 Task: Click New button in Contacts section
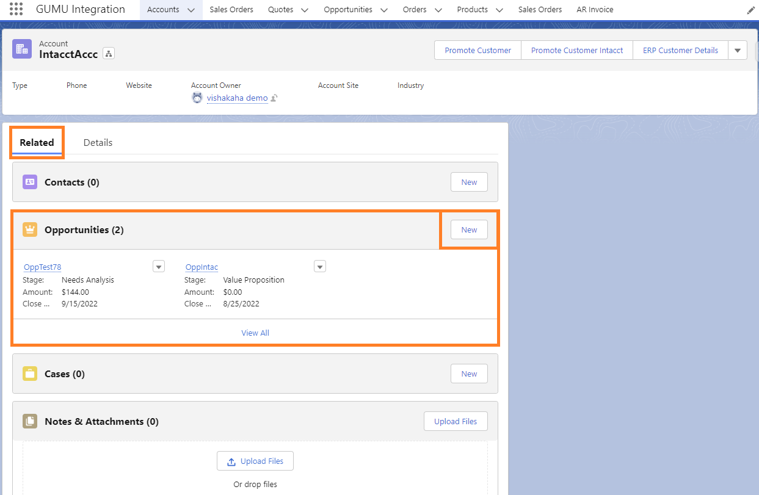[469, 182]
